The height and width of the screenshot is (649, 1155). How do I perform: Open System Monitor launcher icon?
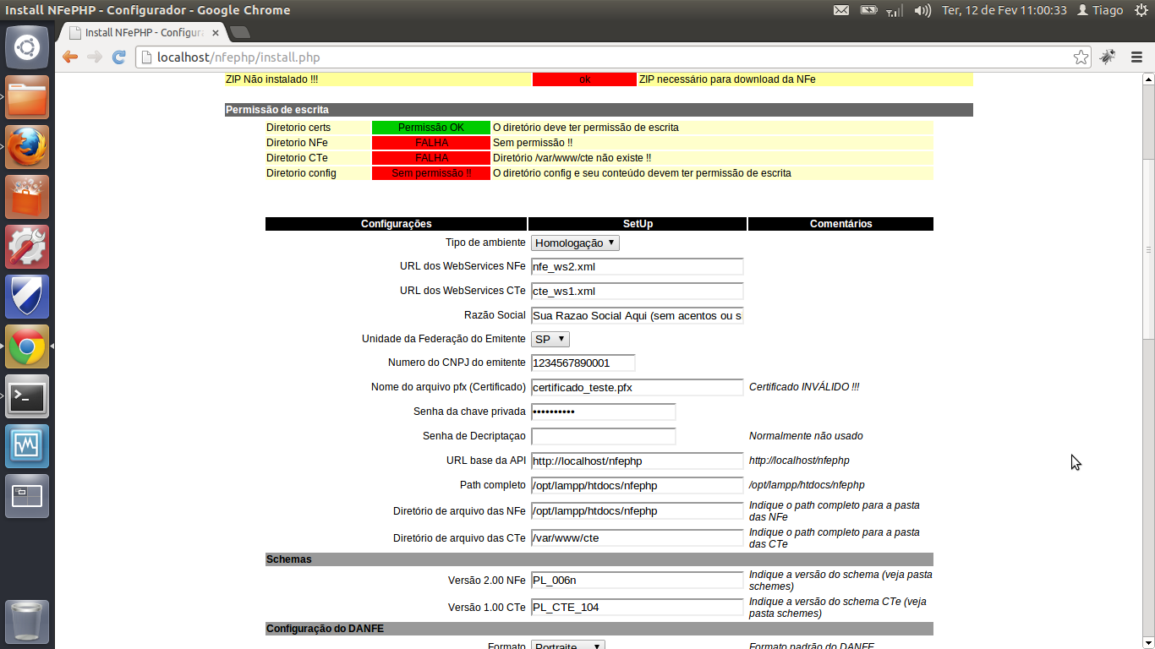pos(27,446)
